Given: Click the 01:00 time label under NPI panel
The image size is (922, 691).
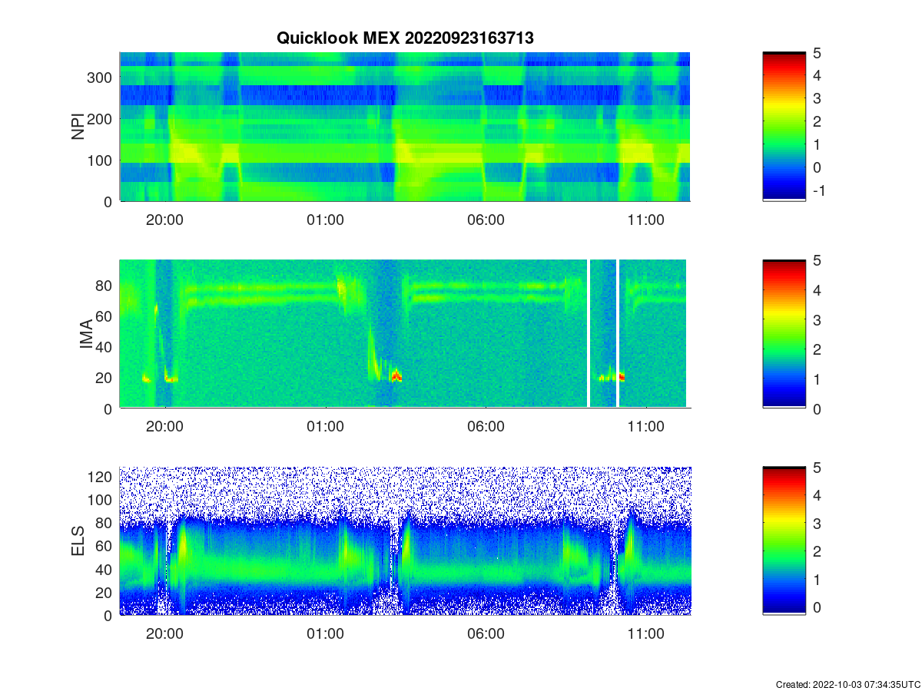Looking at the screenshot, I should coord(325,220).
